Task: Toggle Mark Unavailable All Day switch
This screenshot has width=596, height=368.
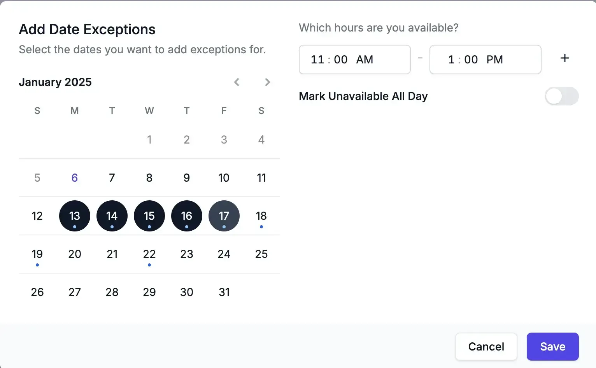Action: click(x=561, y=96)
